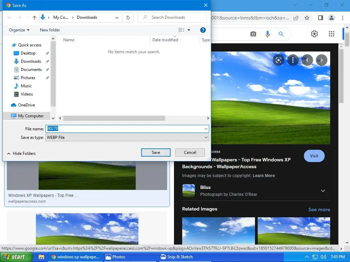Screen dimensions: 350x262
Task: Go back using the Save As back arrow
Action: 9,17
